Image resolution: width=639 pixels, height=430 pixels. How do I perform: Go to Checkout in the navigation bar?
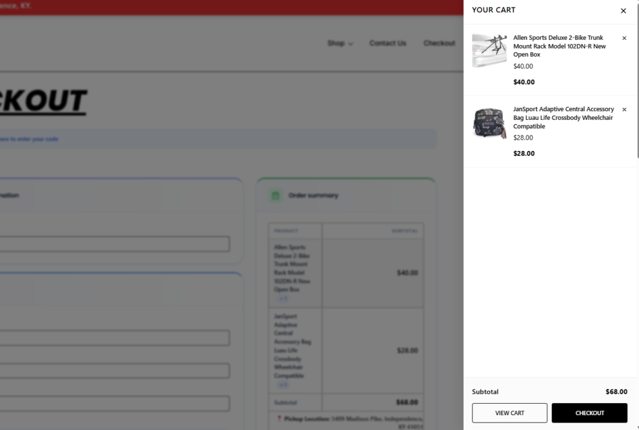pos(439,43)
